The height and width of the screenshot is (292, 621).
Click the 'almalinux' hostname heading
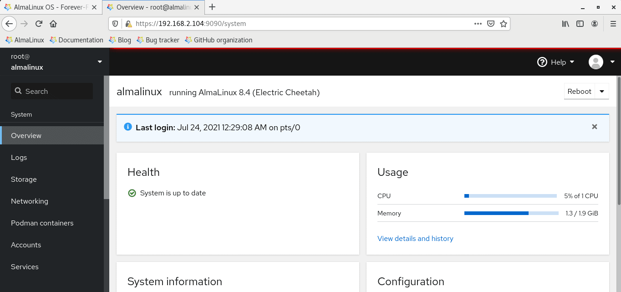pos(139,92)
